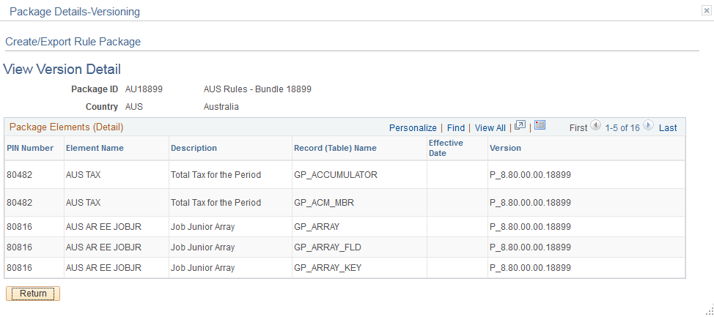
Task: Click version value in GP_ARRAY_KEY row
Action: (x=531, y=268)
